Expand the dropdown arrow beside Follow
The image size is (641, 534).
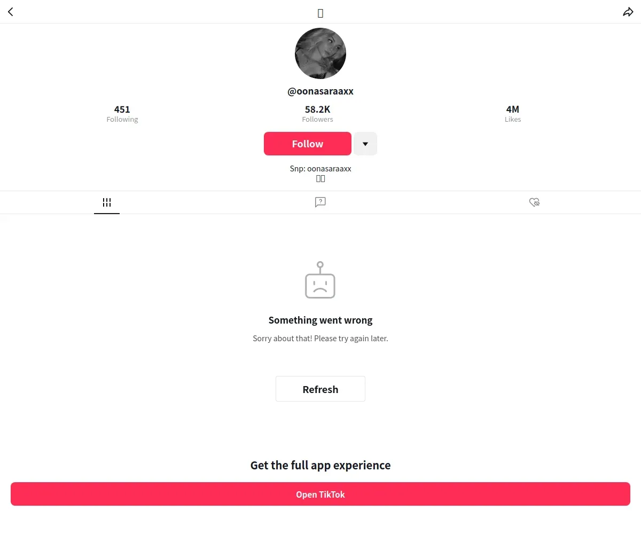tap(365, 144)
